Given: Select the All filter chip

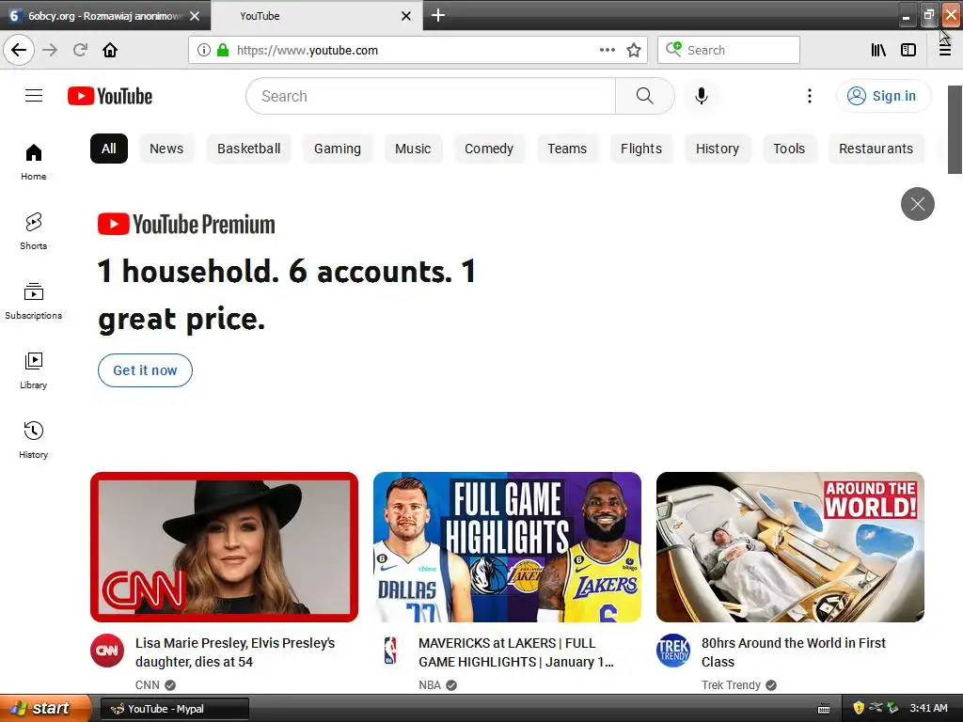Looking at the screenshot, I should point(109,149).
